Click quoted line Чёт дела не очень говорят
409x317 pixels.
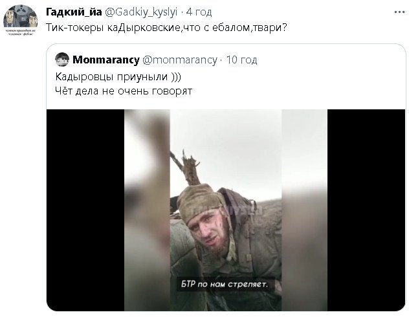[124, 91]
